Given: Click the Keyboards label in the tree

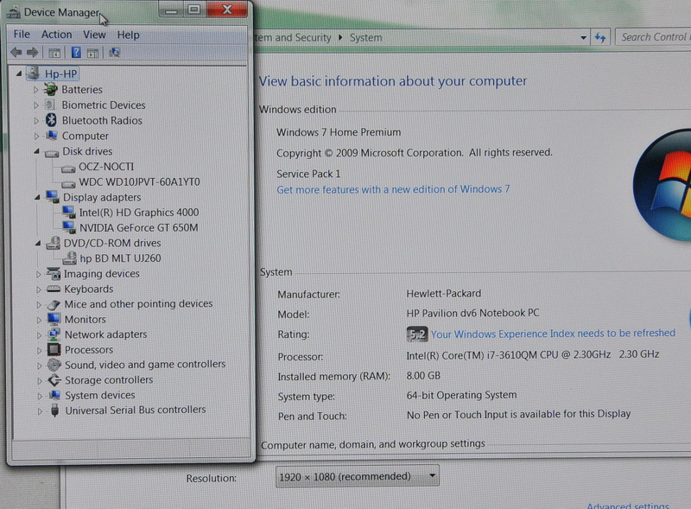Looking at the screenshot, I should pos(89,289).
